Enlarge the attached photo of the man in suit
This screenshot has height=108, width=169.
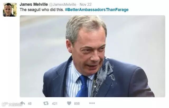tap(92, 56)
